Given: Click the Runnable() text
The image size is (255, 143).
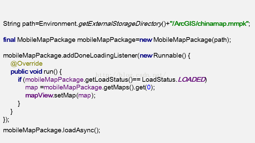Looking at the screenshot, I should click(x=169, y=56).
